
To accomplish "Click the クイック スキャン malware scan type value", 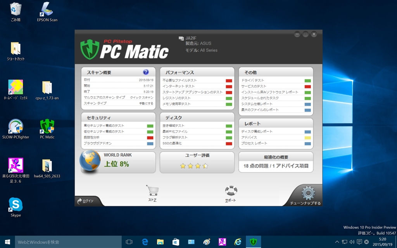I will (142, 97).
